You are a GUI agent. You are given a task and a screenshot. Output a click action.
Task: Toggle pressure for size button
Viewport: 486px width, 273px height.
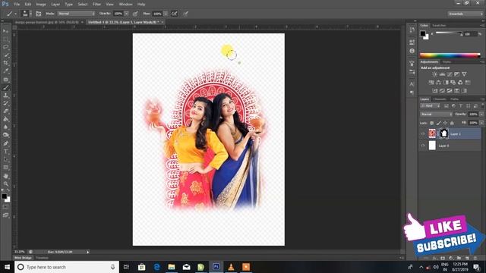coord(185,14)
